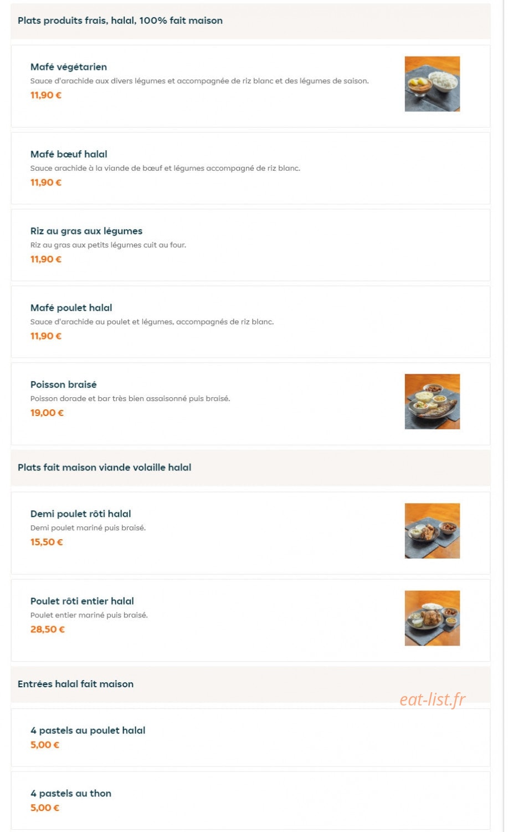Viewport: 508px width, 832px height.
Task: Choose 4 pastels au thon
Action: 250,800
